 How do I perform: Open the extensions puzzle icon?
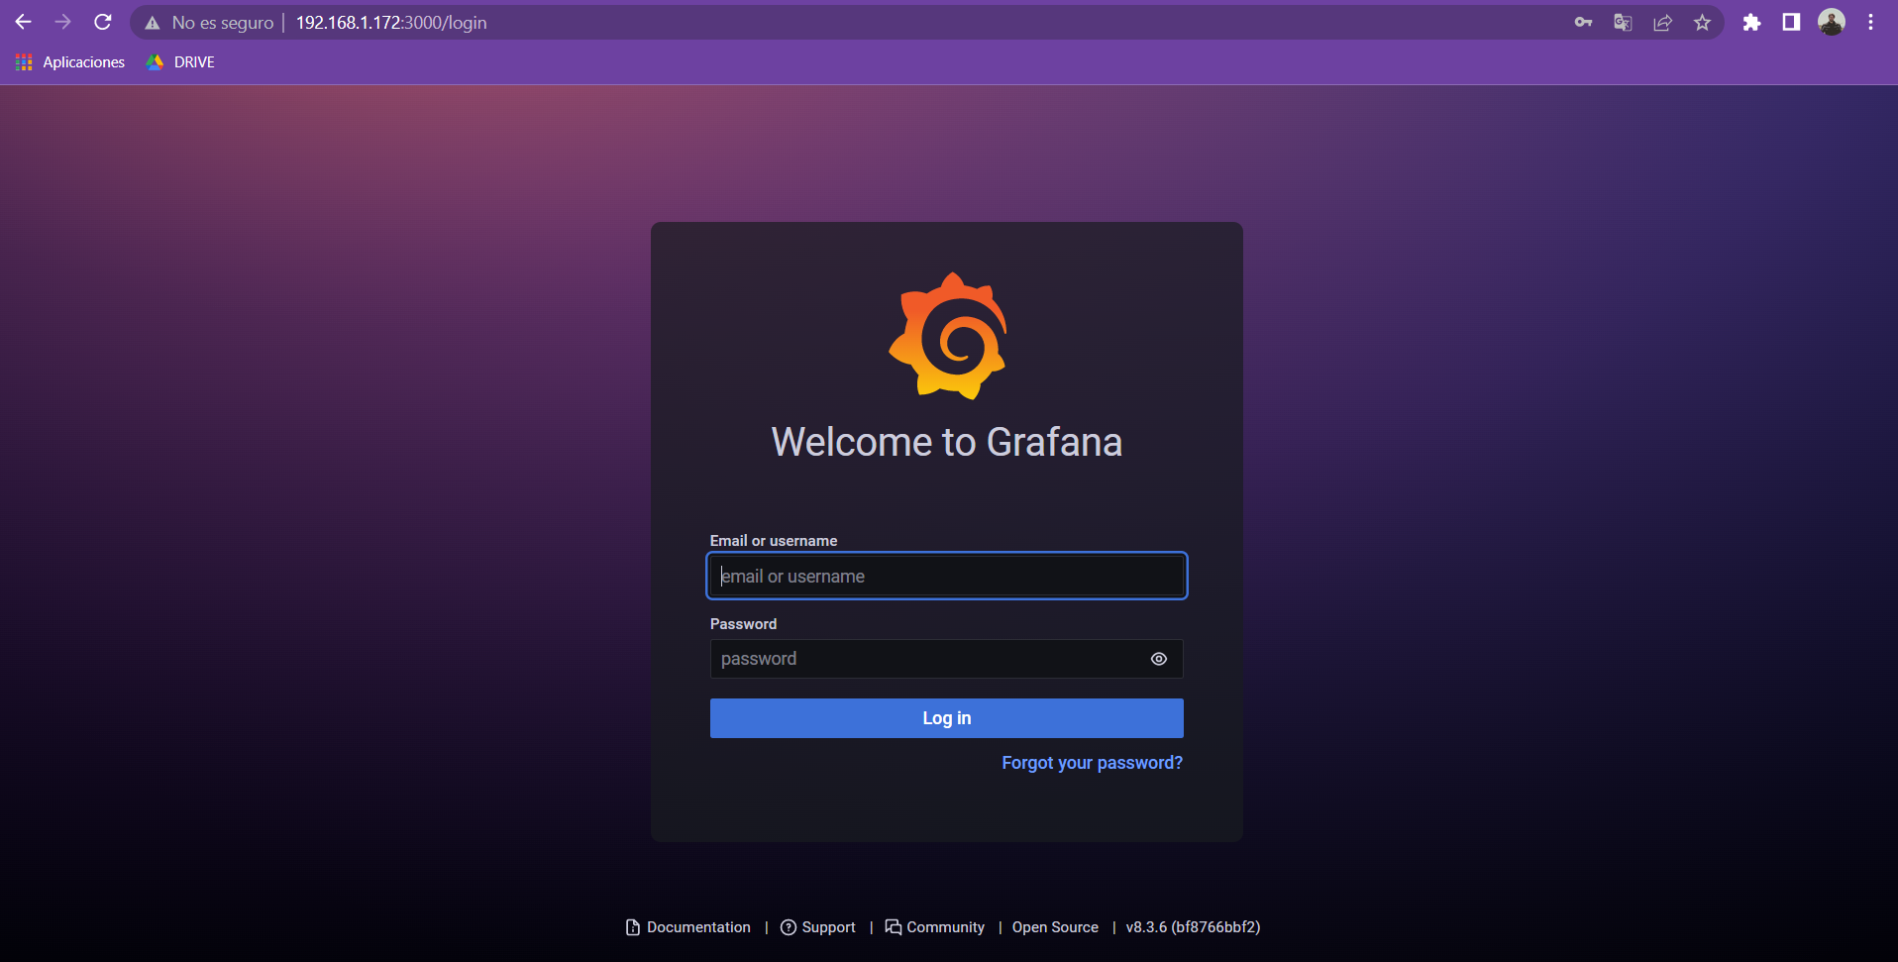(x=1751, y=22)
